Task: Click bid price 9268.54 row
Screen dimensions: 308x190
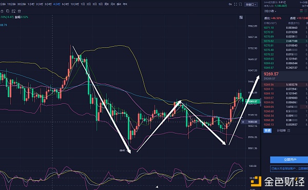Action: (x=284, y=116)
